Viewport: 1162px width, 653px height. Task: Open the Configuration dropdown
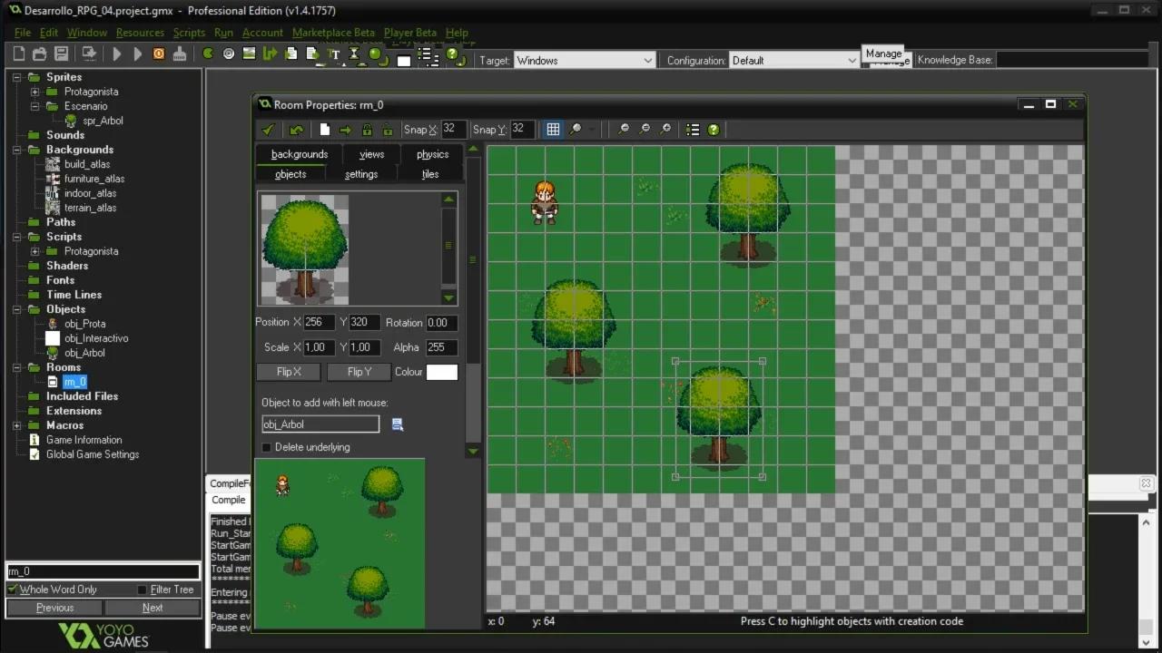pos(793,61)
